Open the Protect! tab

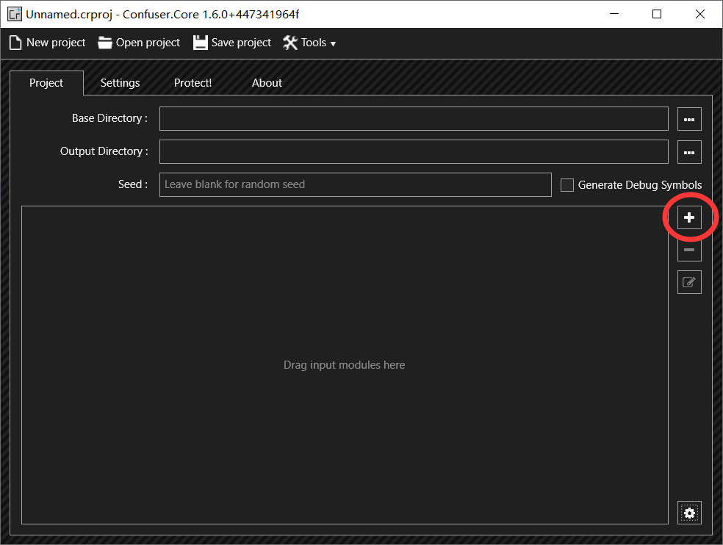coord(193,83)
